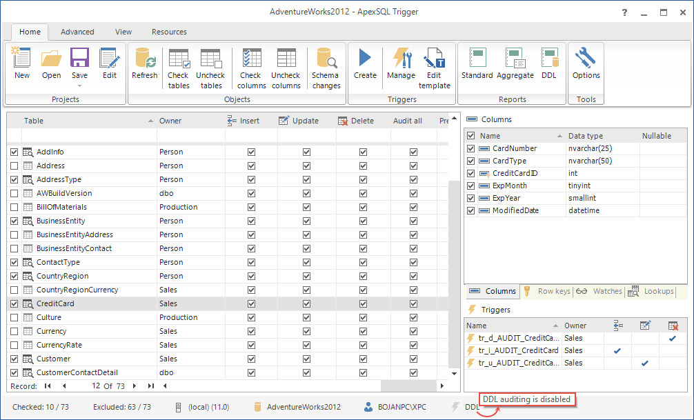The width and height of the screenshot is (694, 420).
Task: Select the tr_d_AUDIT_CreditCa... trigger row
Action: pyautogui.click(x=575, y=338)
